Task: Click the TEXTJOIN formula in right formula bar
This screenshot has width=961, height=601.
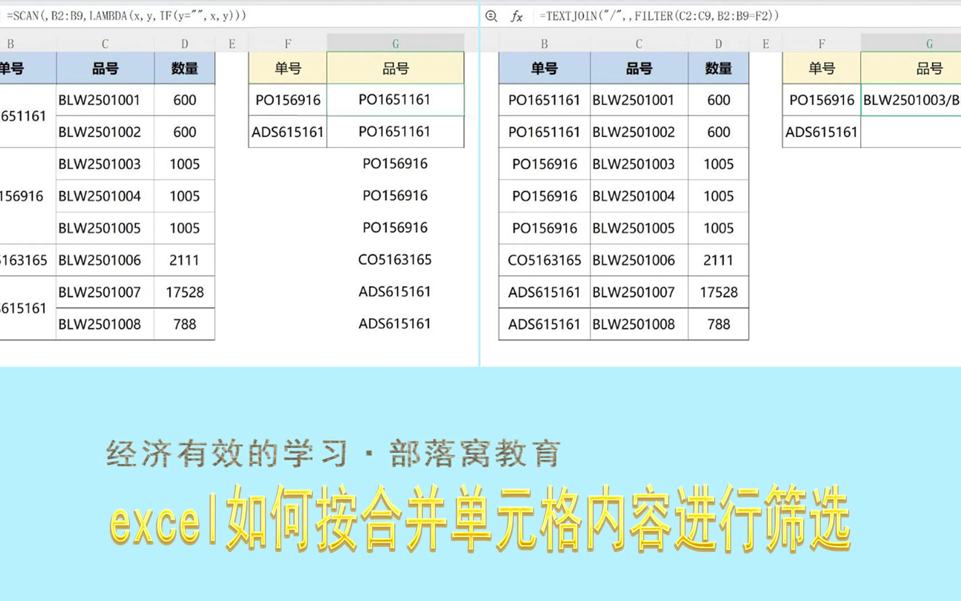Action: 659,16
